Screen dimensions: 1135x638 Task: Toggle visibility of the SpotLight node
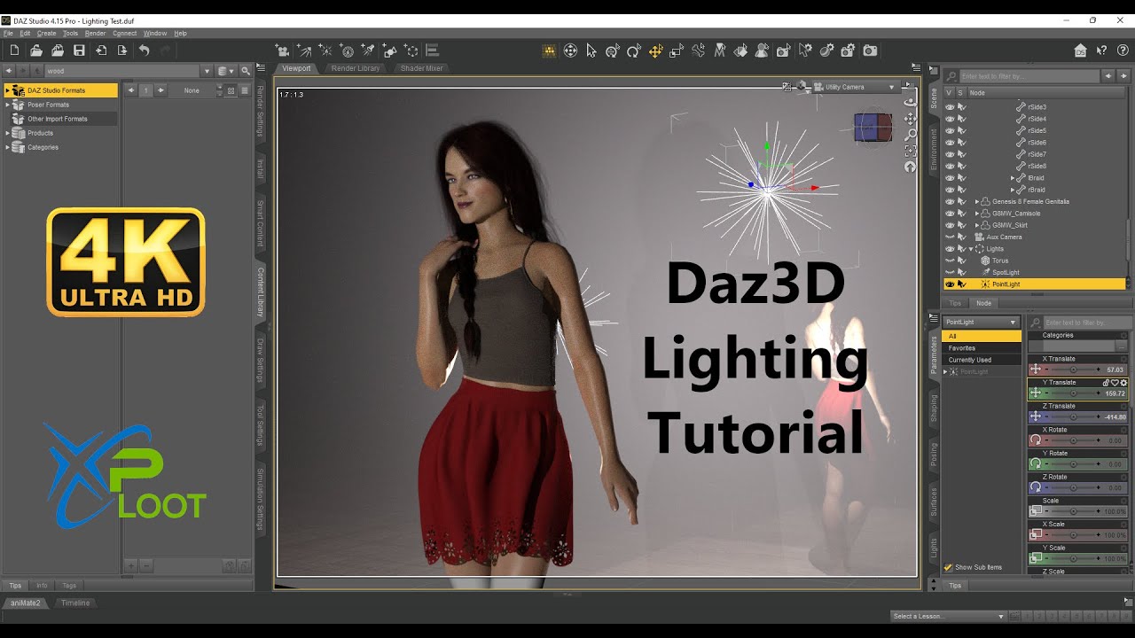pos(950,272)
